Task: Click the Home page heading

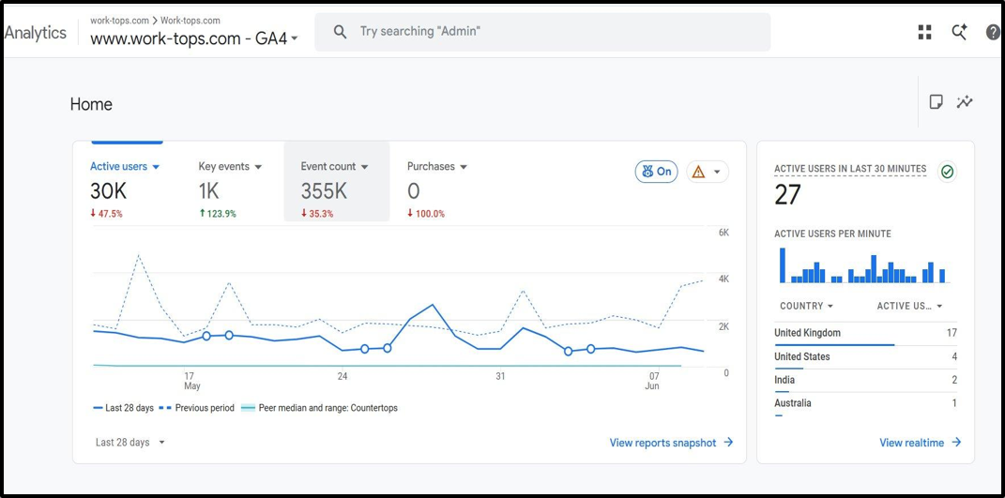Action: pos(91,104)
